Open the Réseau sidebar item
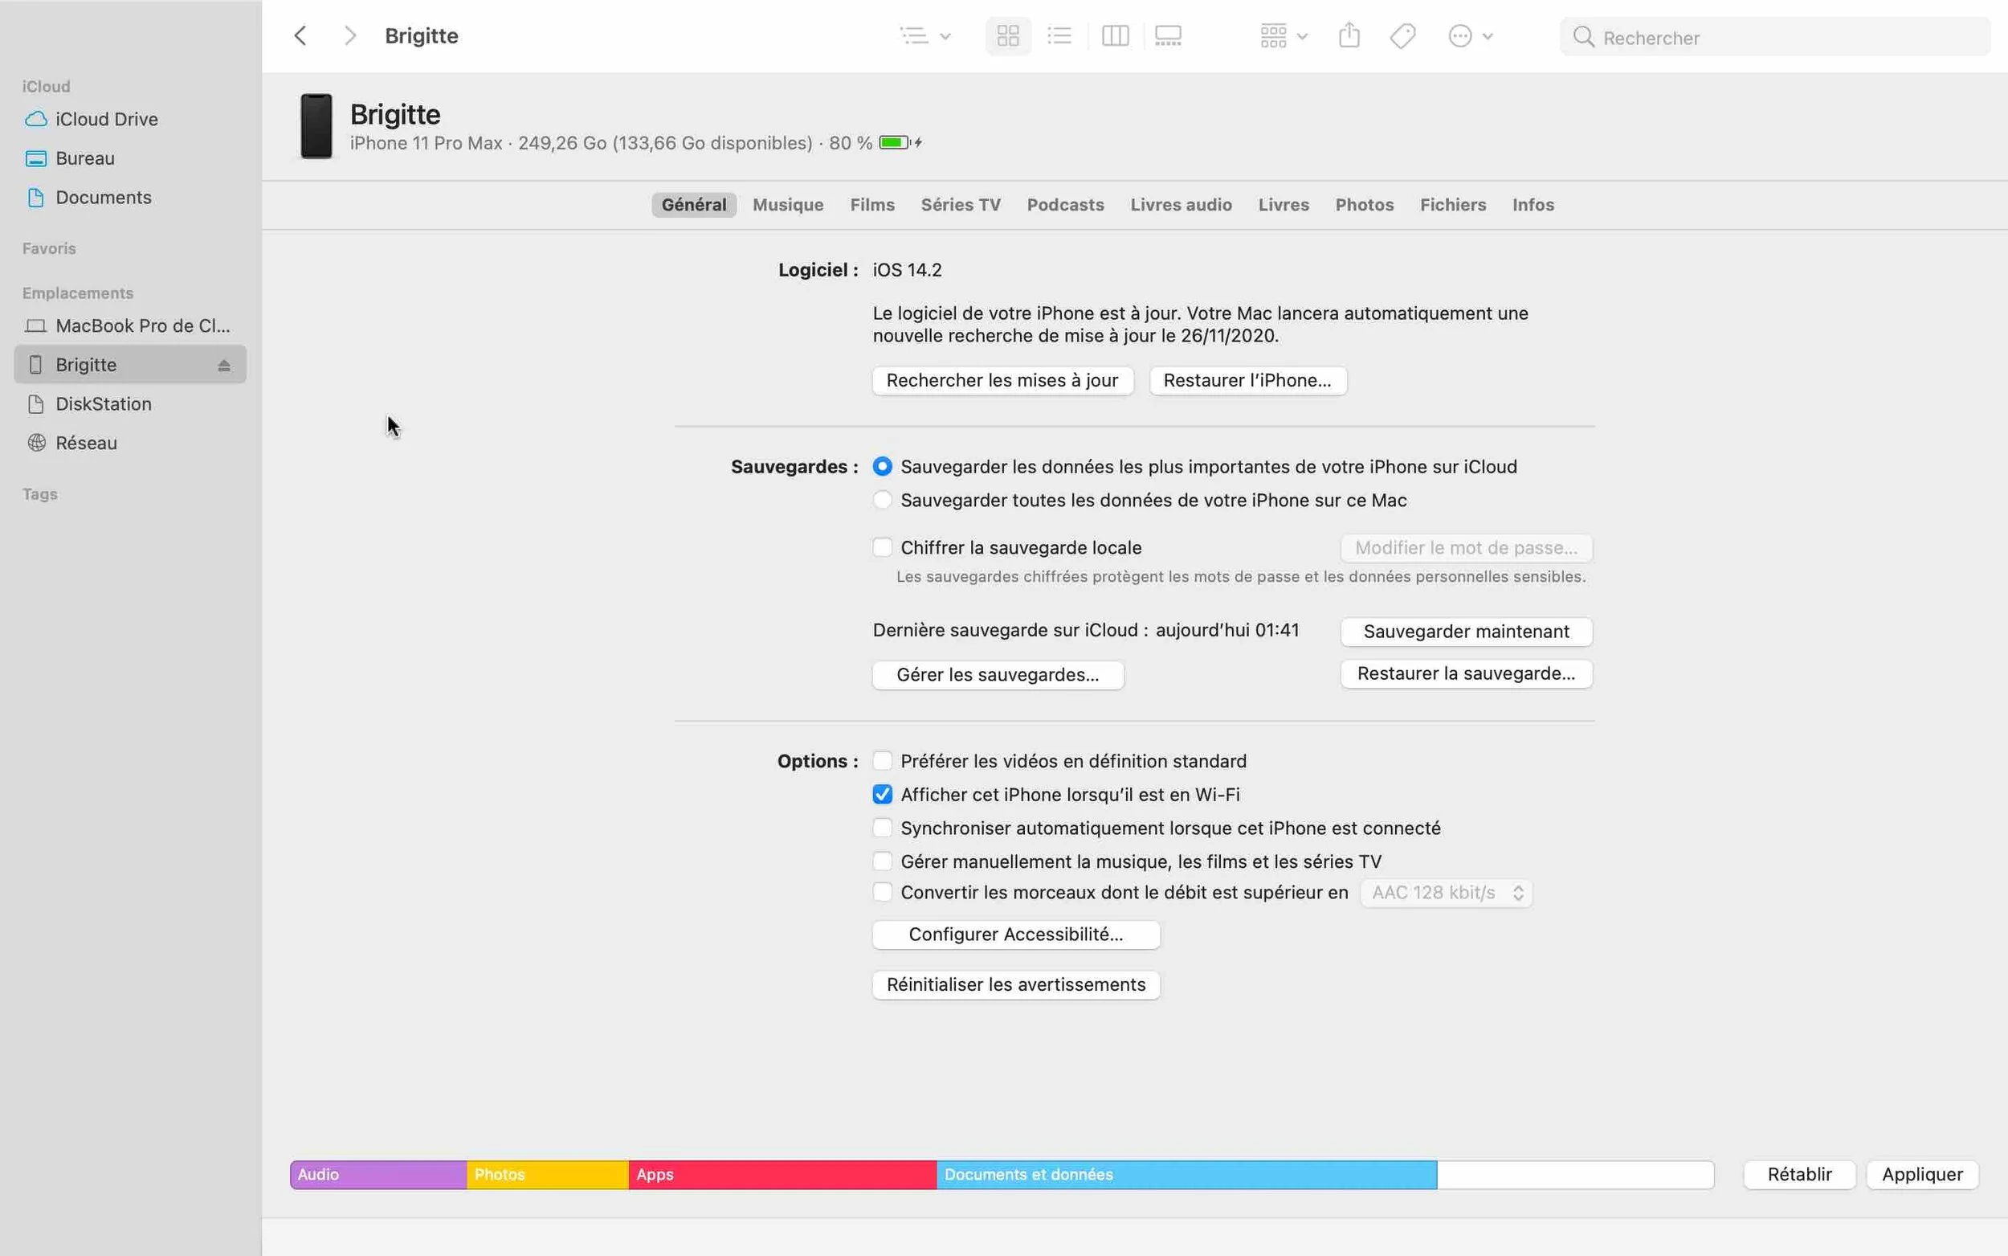Image resolution: width=2008 pixels, height=1256 pixels. [x=86, y=443]
